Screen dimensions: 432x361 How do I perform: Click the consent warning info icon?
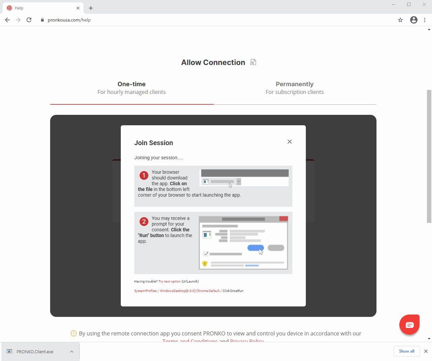[x=74, y=333]
